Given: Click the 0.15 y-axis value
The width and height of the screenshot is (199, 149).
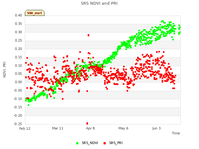Looking at the screenshot, I should point(19,57).
